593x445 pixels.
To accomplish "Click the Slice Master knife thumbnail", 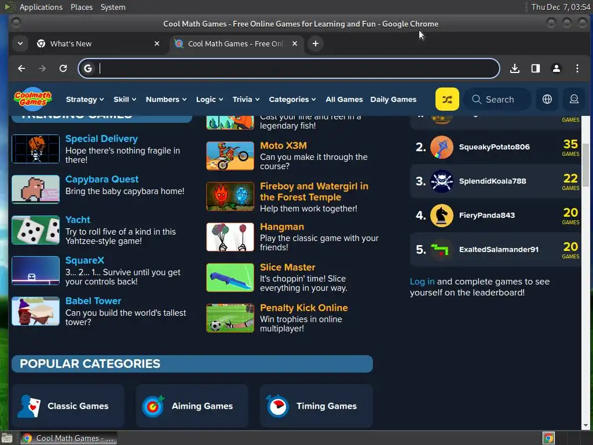I will coord(230,278).
